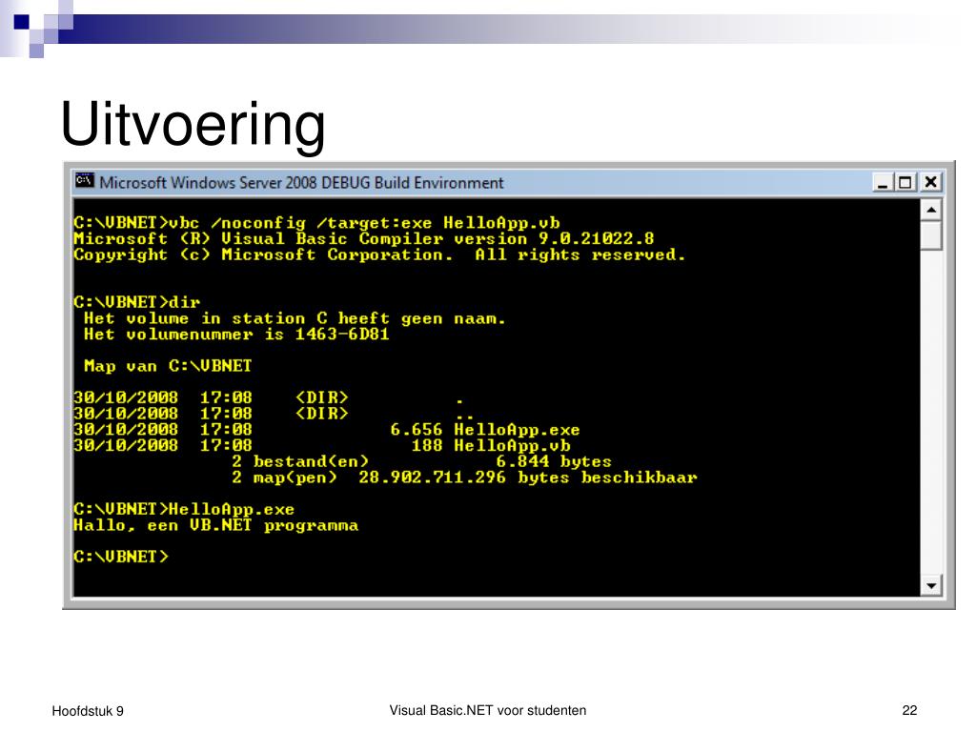976x732 pixels.
Task: Click the 'Map van C:\VBNET' line
Action: [x=168, y=366]
